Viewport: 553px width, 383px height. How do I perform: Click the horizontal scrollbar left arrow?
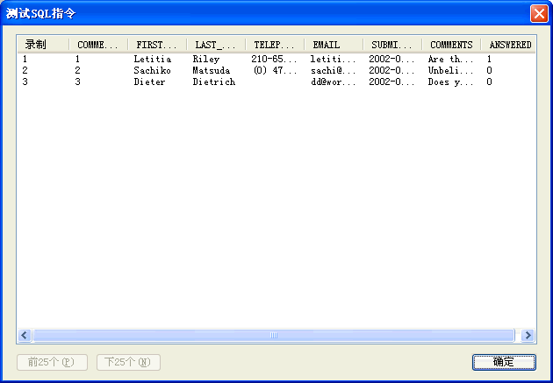pyautogui.click(x=25, y=335)
